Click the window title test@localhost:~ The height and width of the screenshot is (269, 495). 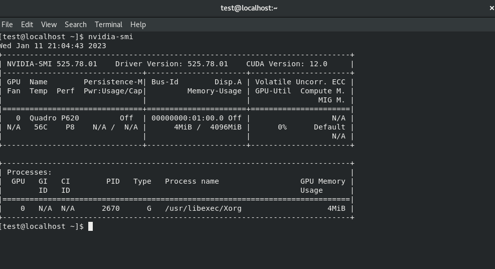click(x=249, y=8)
